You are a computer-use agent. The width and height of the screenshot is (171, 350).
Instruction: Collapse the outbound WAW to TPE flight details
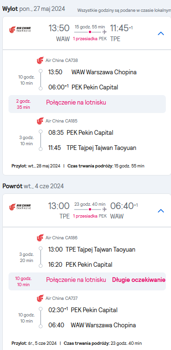point(161,34)
